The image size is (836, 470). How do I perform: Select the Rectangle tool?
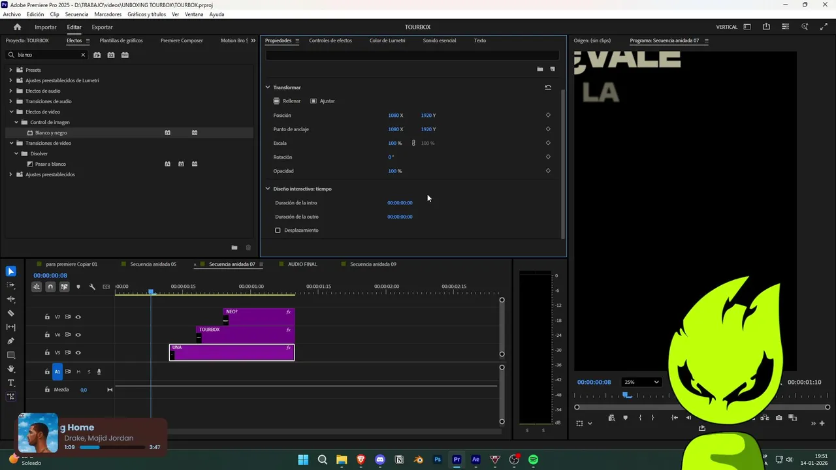point(10,355)
